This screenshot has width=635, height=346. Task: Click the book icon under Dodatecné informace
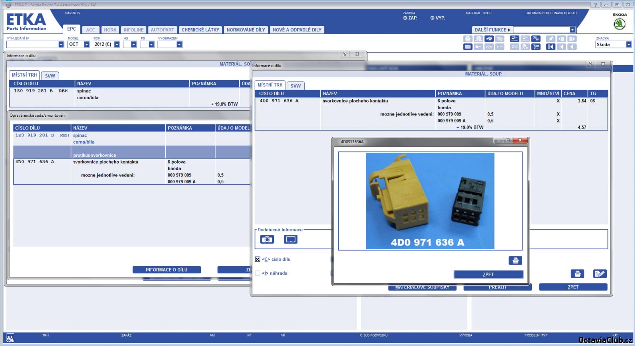tap(291, 239)
